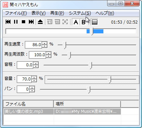The width and height of the screenshot is (142, 128).
Task: Increase パン with the up arrow
Action: pos(32,88)
